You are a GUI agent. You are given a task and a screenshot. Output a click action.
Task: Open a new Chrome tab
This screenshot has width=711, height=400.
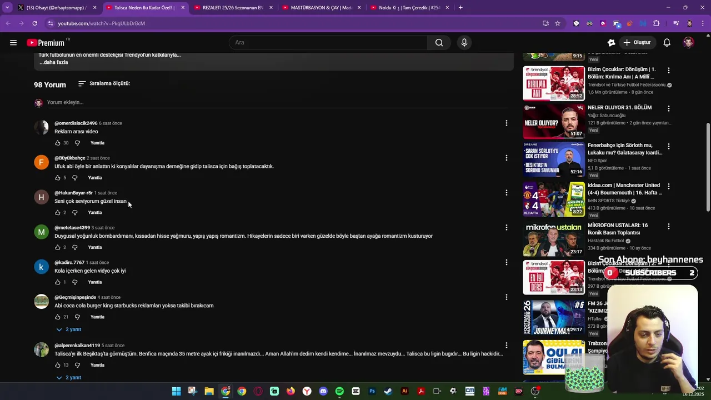click(x=460, y=8)
